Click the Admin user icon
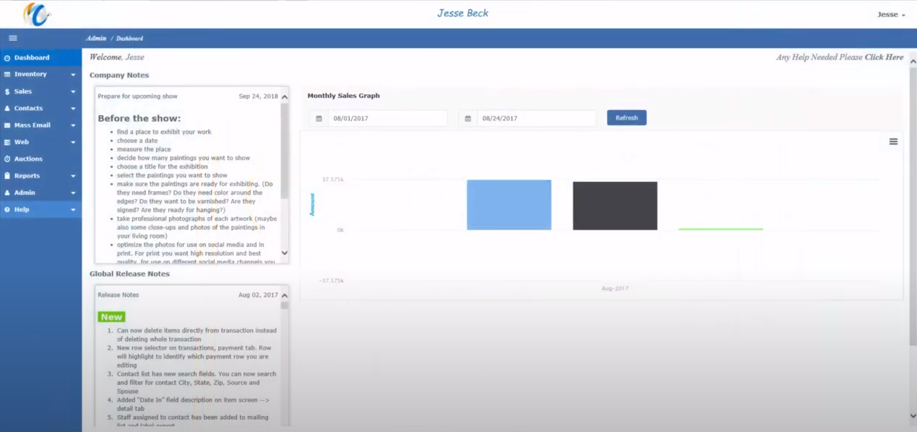Image resolution: width=917 pixels, height=432 pixels. point(7,193)
